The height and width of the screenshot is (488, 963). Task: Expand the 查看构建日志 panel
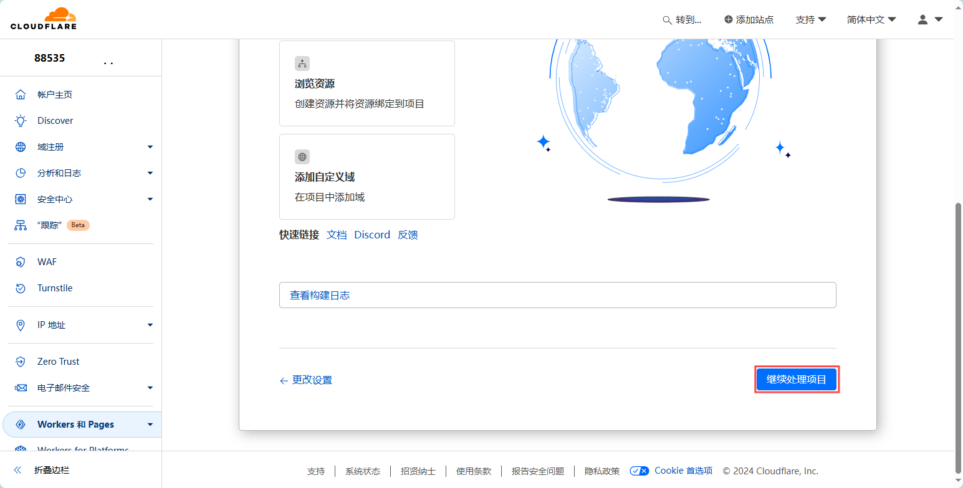[557, 295]
